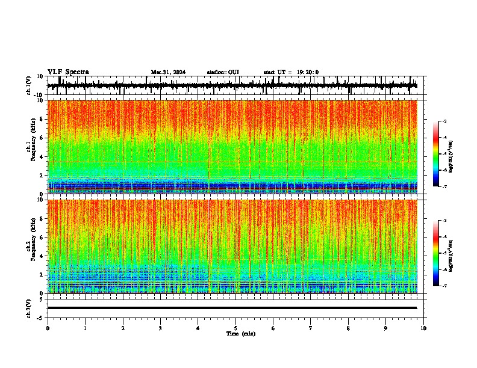The image size is (477, 368).
Task: Click inside the ch.2 spectrogram panel
Action: [232, 247]
